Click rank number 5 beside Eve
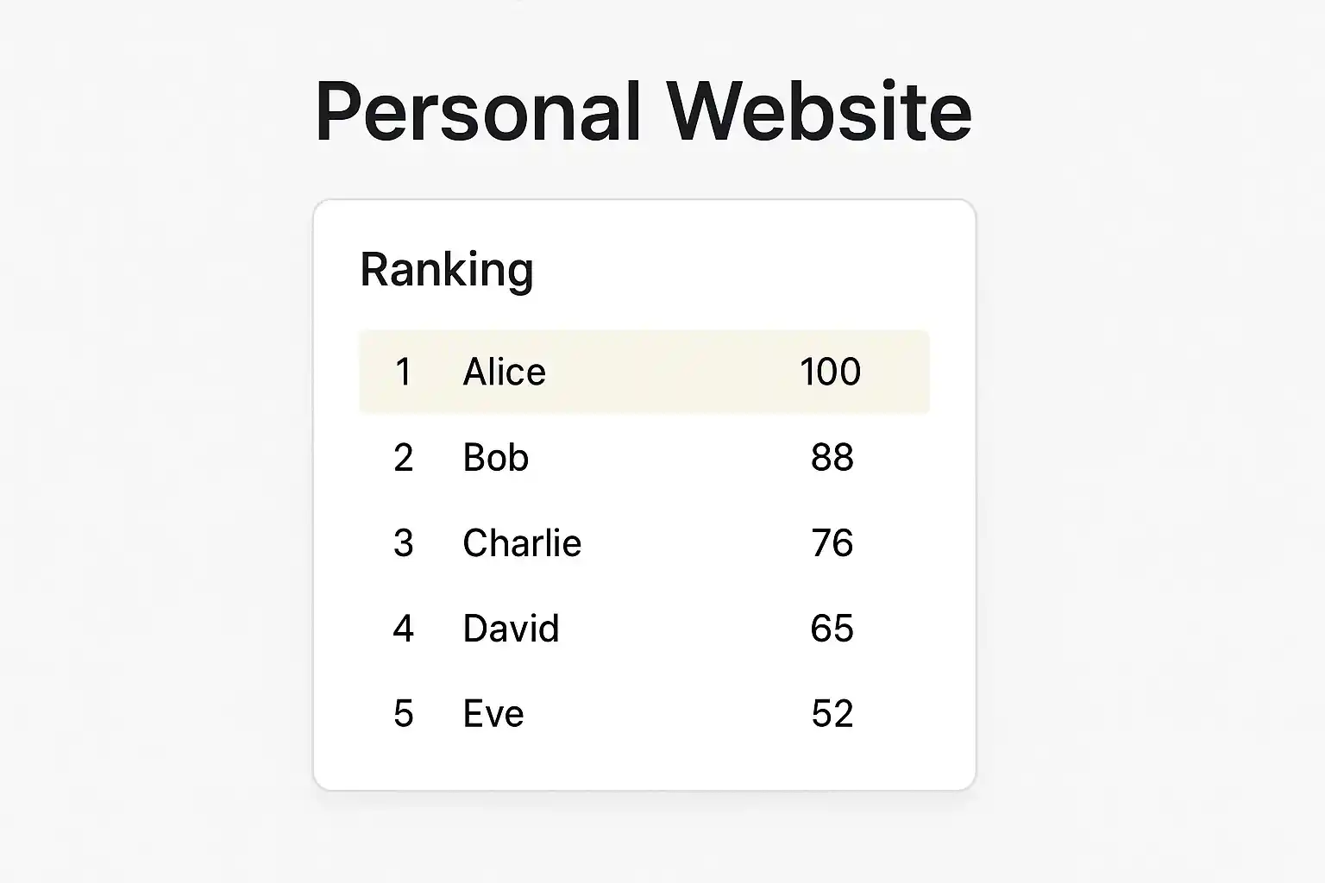The height and width of the screenshot is (883, 1325). tap(403, 714)
